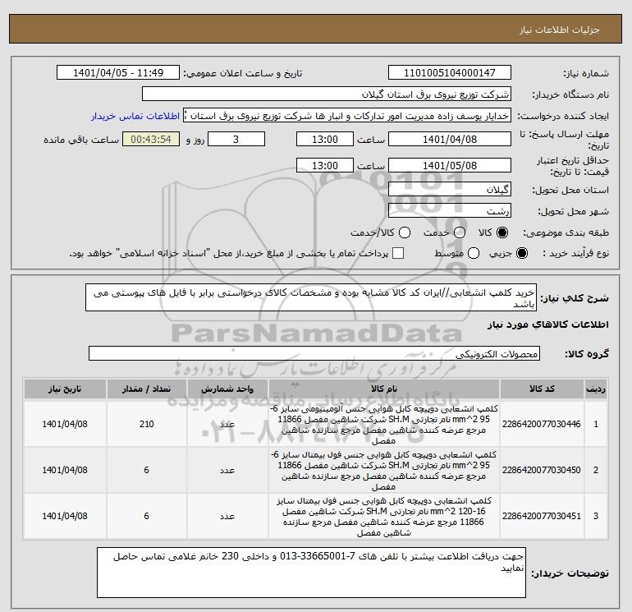Click the تاریخ نیاز column header

click(x=65, y=389)
